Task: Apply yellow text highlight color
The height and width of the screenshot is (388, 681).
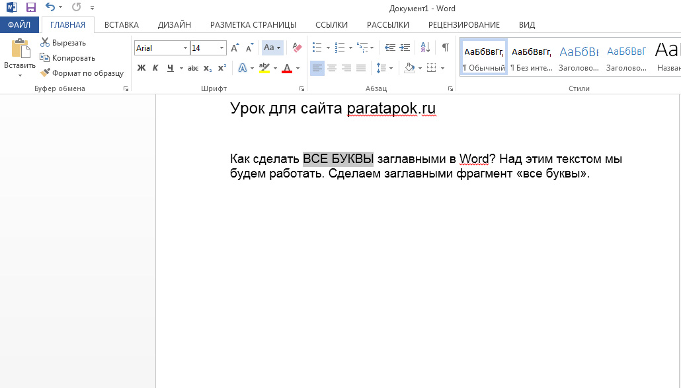Action: coord(264,67)
